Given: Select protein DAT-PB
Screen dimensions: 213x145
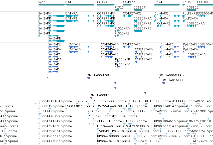Looking at the screenshot, I should click(79, 47).
